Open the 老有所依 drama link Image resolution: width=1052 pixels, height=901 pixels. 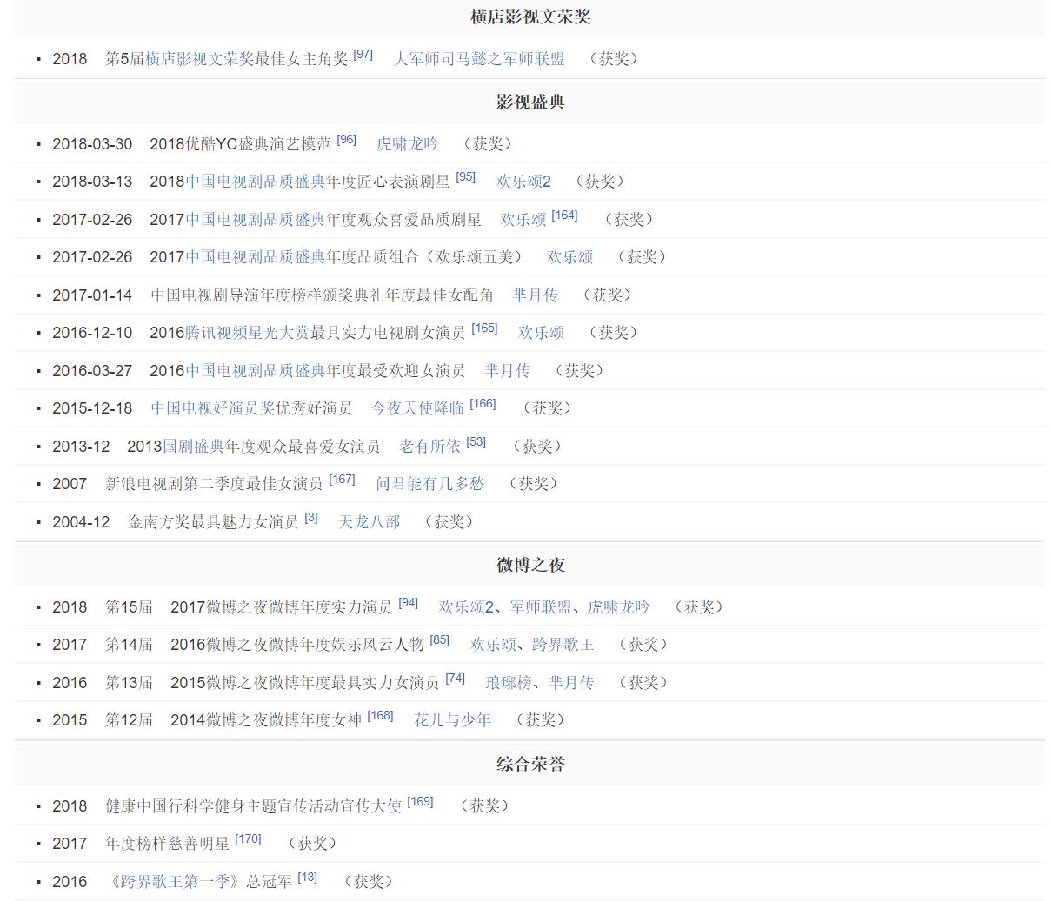pyautogui.click(x=430, y=446)
